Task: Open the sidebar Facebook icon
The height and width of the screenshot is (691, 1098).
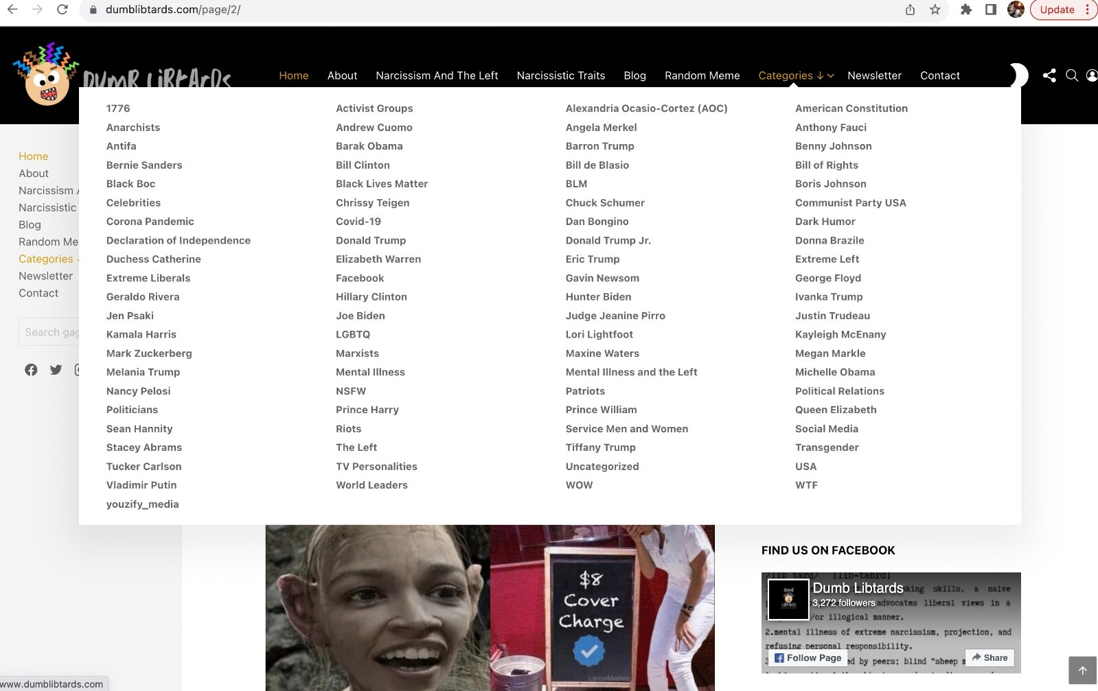Action: pyautogui.click(x=31, y=370)
